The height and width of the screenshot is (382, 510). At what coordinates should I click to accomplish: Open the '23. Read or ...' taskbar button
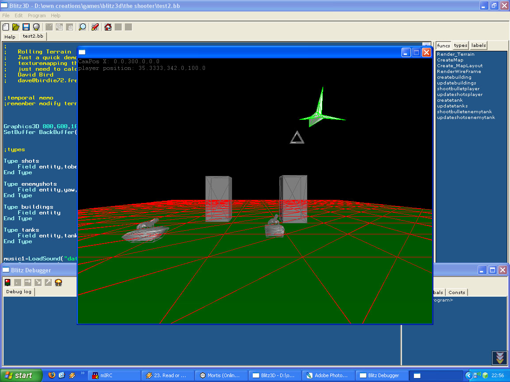168,375
